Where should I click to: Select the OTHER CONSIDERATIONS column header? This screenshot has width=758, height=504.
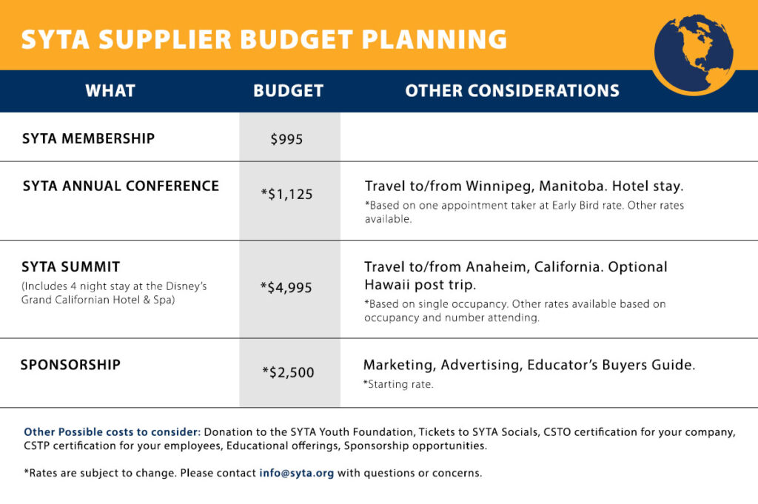(512, 91)
